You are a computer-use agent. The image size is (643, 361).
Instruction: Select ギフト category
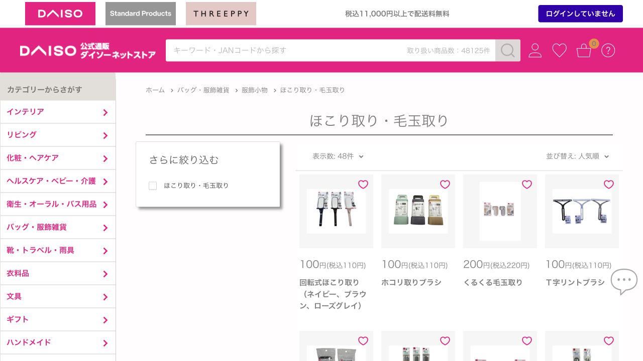click(x=58, y=319)
